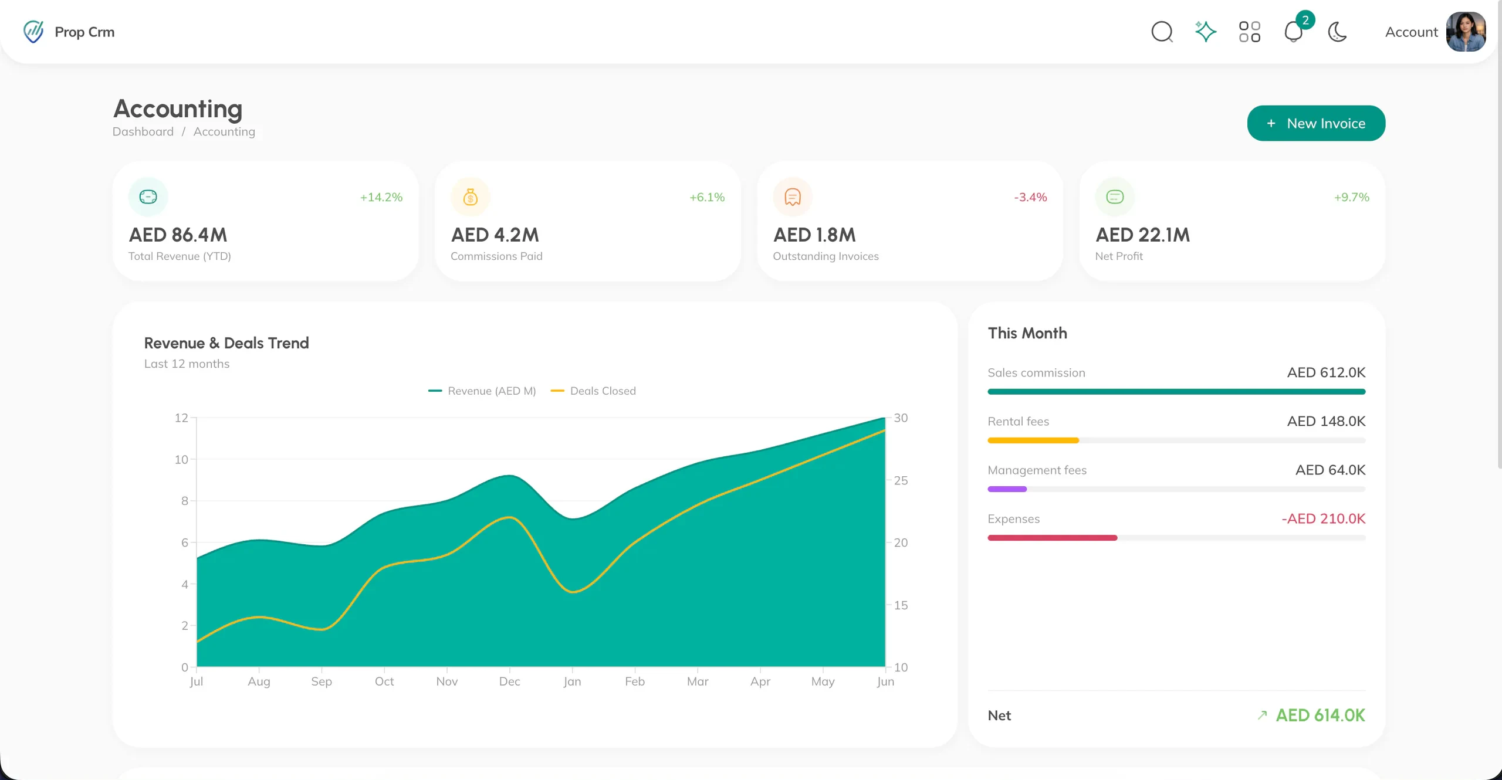Click the AED 1.8M outstanding value
Screen dimensions: 1502x780
[814, 235]
